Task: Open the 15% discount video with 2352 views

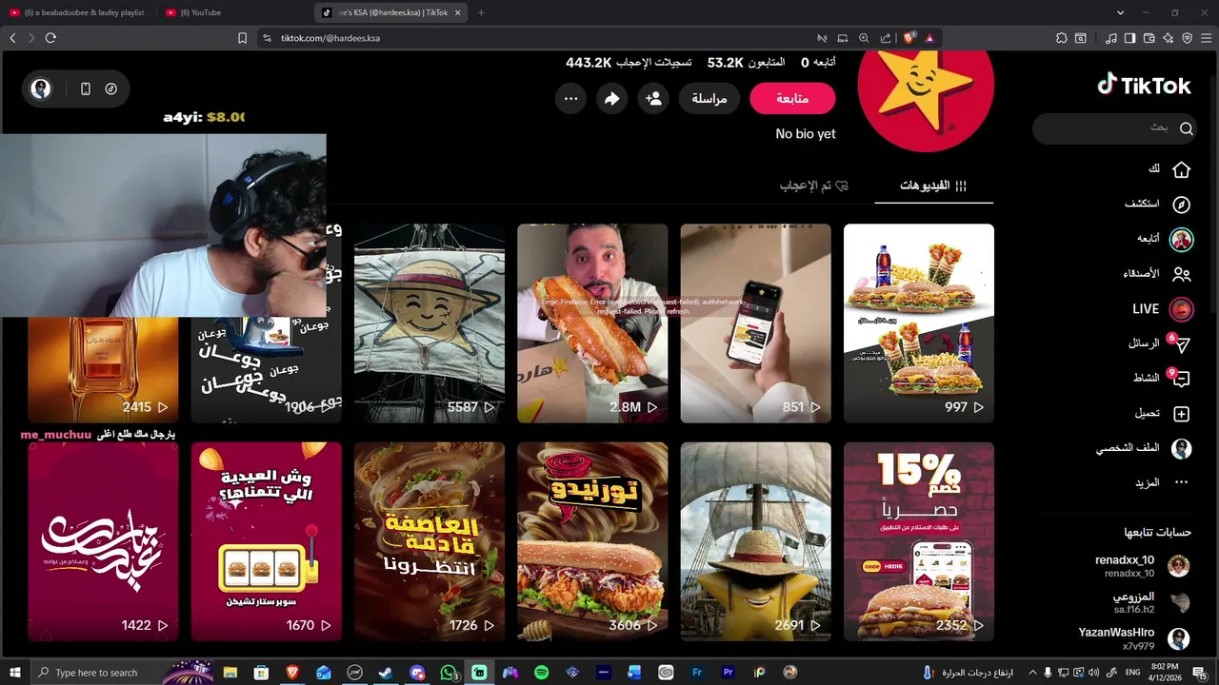Action: [919, 541]
